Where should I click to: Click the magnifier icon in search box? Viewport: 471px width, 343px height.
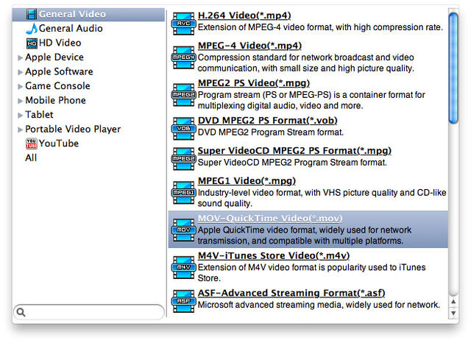21,312
